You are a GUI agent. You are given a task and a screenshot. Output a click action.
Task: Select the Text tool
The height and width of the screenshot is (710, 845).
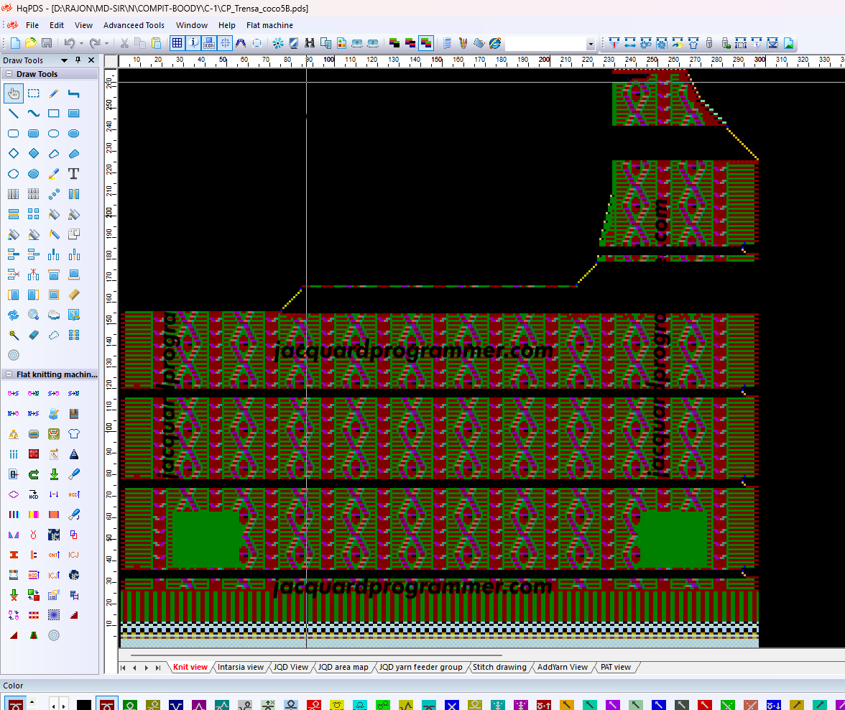coord(73,174)
